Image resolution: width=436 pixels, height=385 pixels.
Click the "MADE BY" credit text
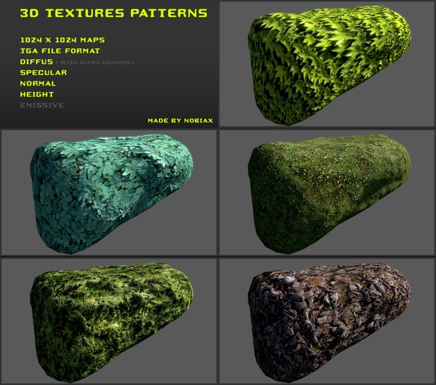[162, 120]
